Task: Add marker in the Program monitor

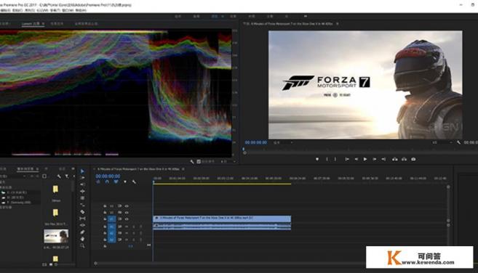Action: pyautogui.click(x=317, y=159)
